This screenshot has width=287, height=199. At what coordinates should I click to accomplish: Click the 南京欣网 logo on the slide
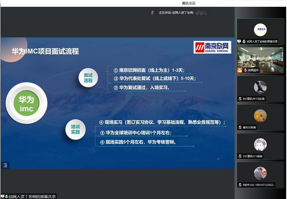click(x=212, y=47)
